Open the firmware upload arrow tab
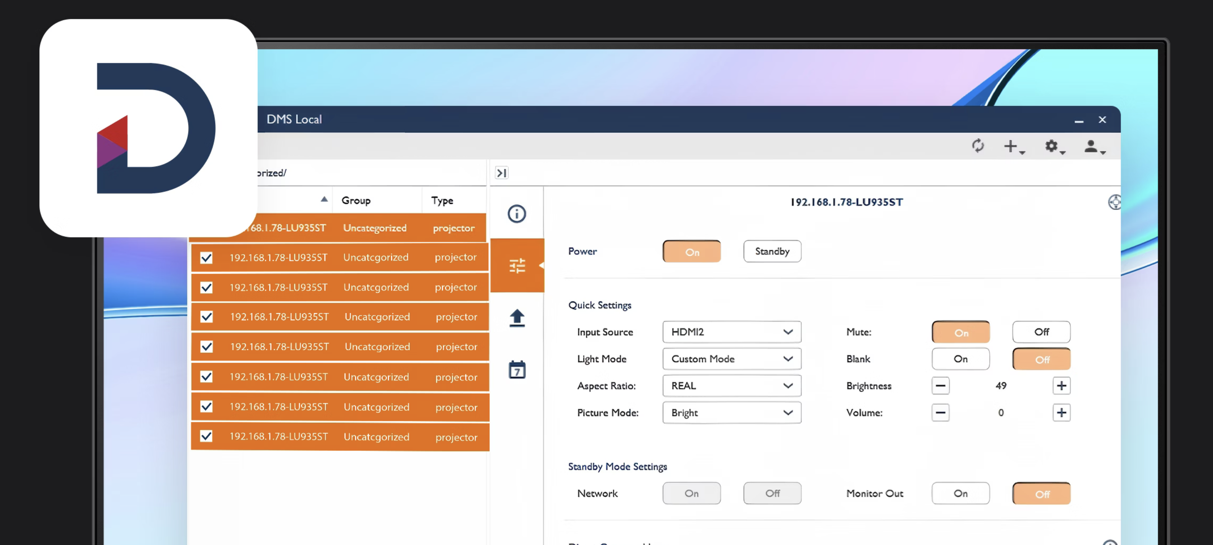This screenshot has height=545, width=1213. pos(517,318)
